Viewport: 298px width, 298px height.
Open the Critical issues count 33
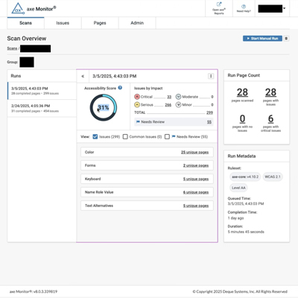coord(169,97)
